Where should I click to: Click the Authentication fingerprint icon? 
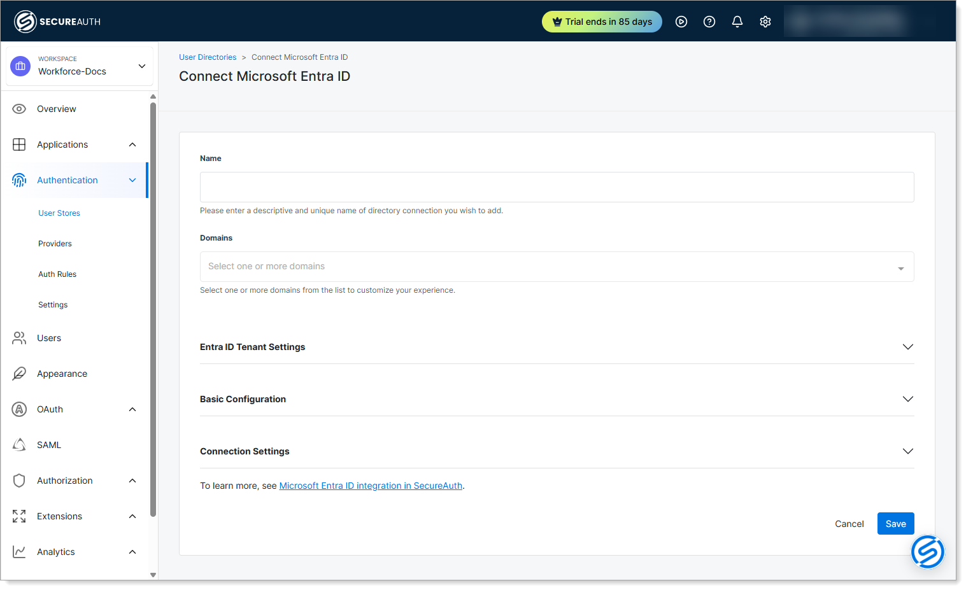[19, 180]
